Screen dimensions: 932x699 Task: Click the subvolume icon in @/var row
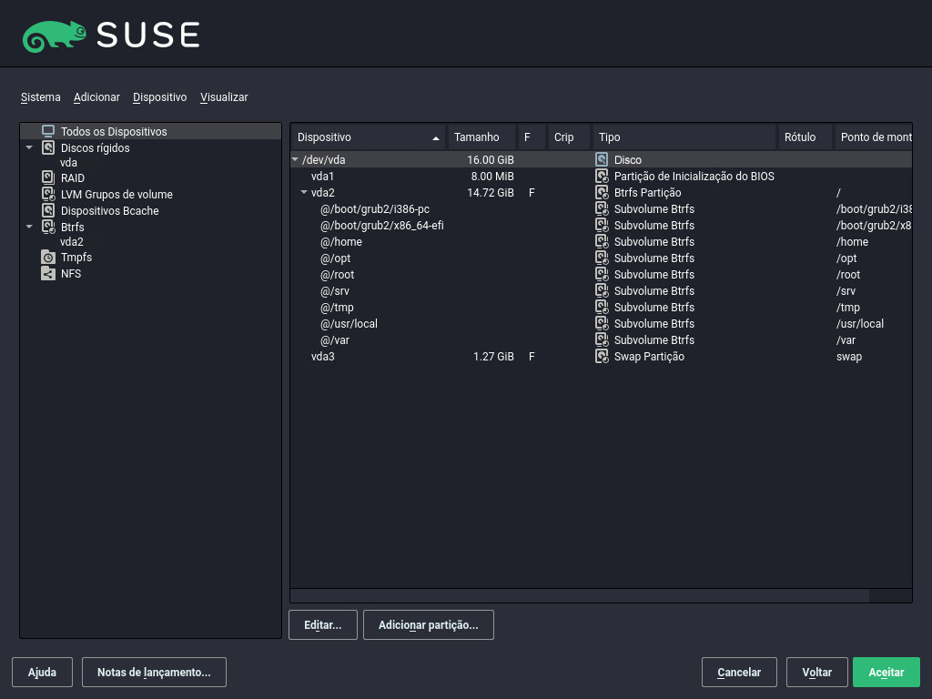tap(602, 340)
